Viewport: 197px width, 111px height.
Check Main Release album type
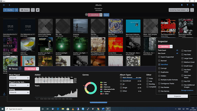pyautogui.click(x=121, y=78)
